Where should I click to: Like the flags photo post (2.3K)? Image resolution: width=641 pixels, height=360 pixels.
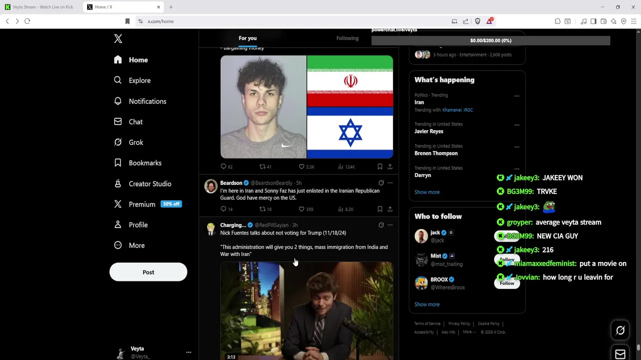(x=306, y=166)
